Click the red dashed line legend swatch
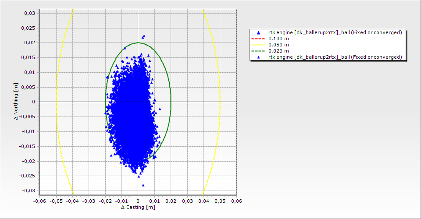The image size is (421, 219). (x=258, y=39)
